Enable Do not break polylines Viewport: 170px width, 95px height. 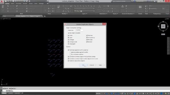70,54
